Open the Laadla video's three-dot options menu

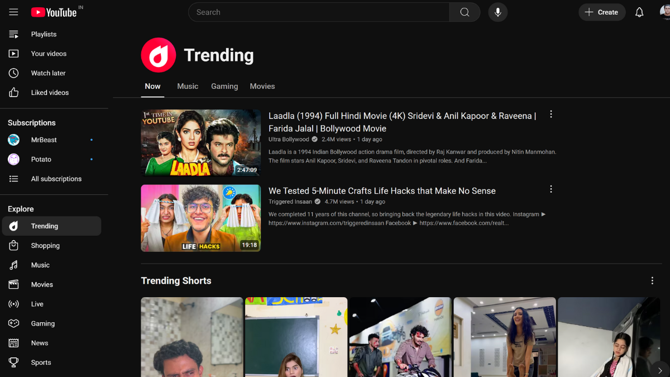(551, 114)
